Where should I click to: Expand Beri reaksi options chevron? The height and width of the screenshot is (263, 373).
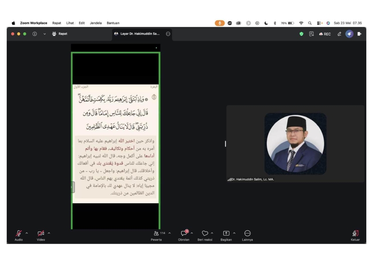[212, 233]
